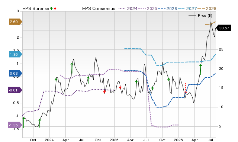The height and width of the screenshot is (142, 238).
Task: Click the 3 label on the EPS axis
Action: pos(18,11)
